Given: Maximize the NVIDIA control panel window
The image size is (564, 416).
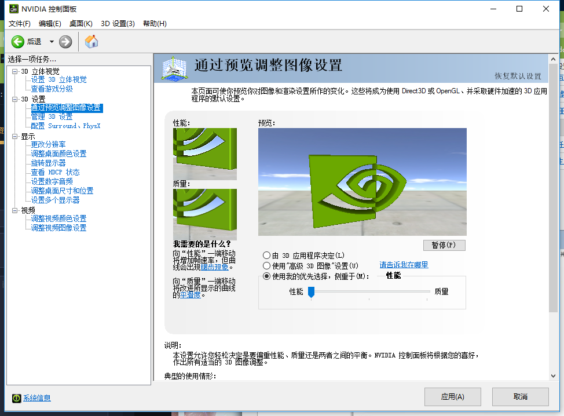Looking at the screenshot, I should [519, 9].
